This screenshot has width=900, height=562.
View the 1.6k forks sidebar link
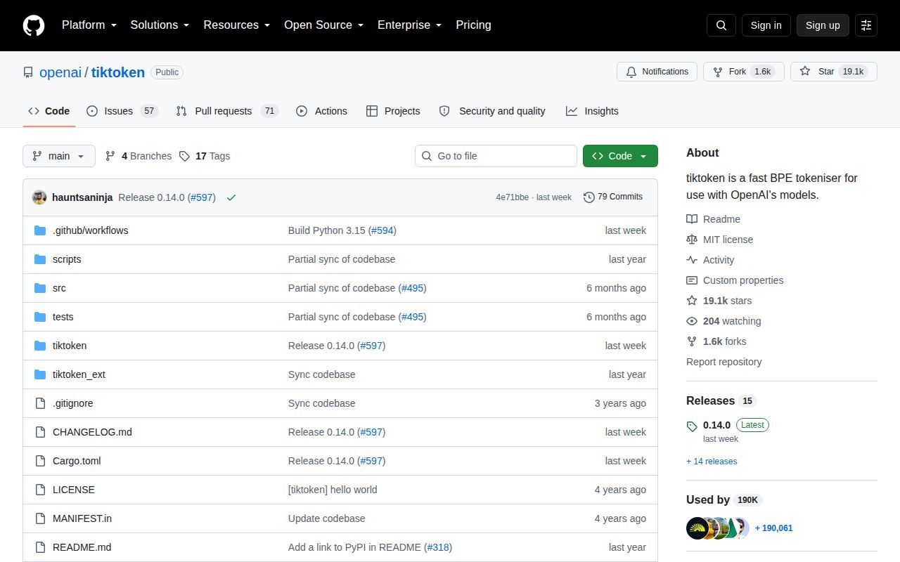click(716, 341)
